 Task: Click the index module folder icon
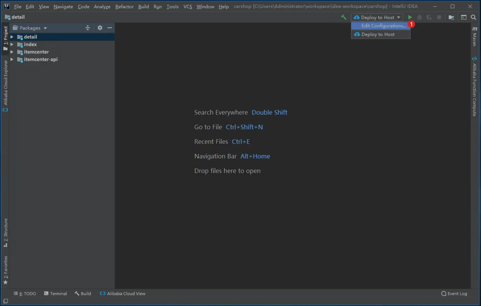[x=20, y=44]
